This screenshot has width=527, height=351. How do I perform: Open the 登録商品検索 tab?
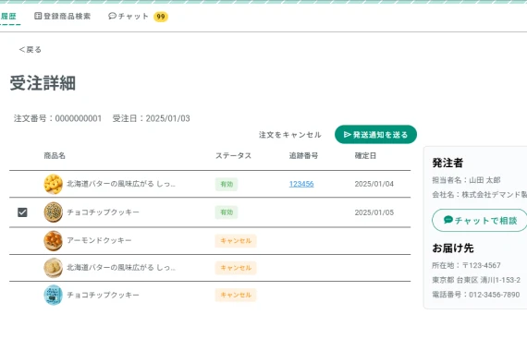click(x=63, y=16)
